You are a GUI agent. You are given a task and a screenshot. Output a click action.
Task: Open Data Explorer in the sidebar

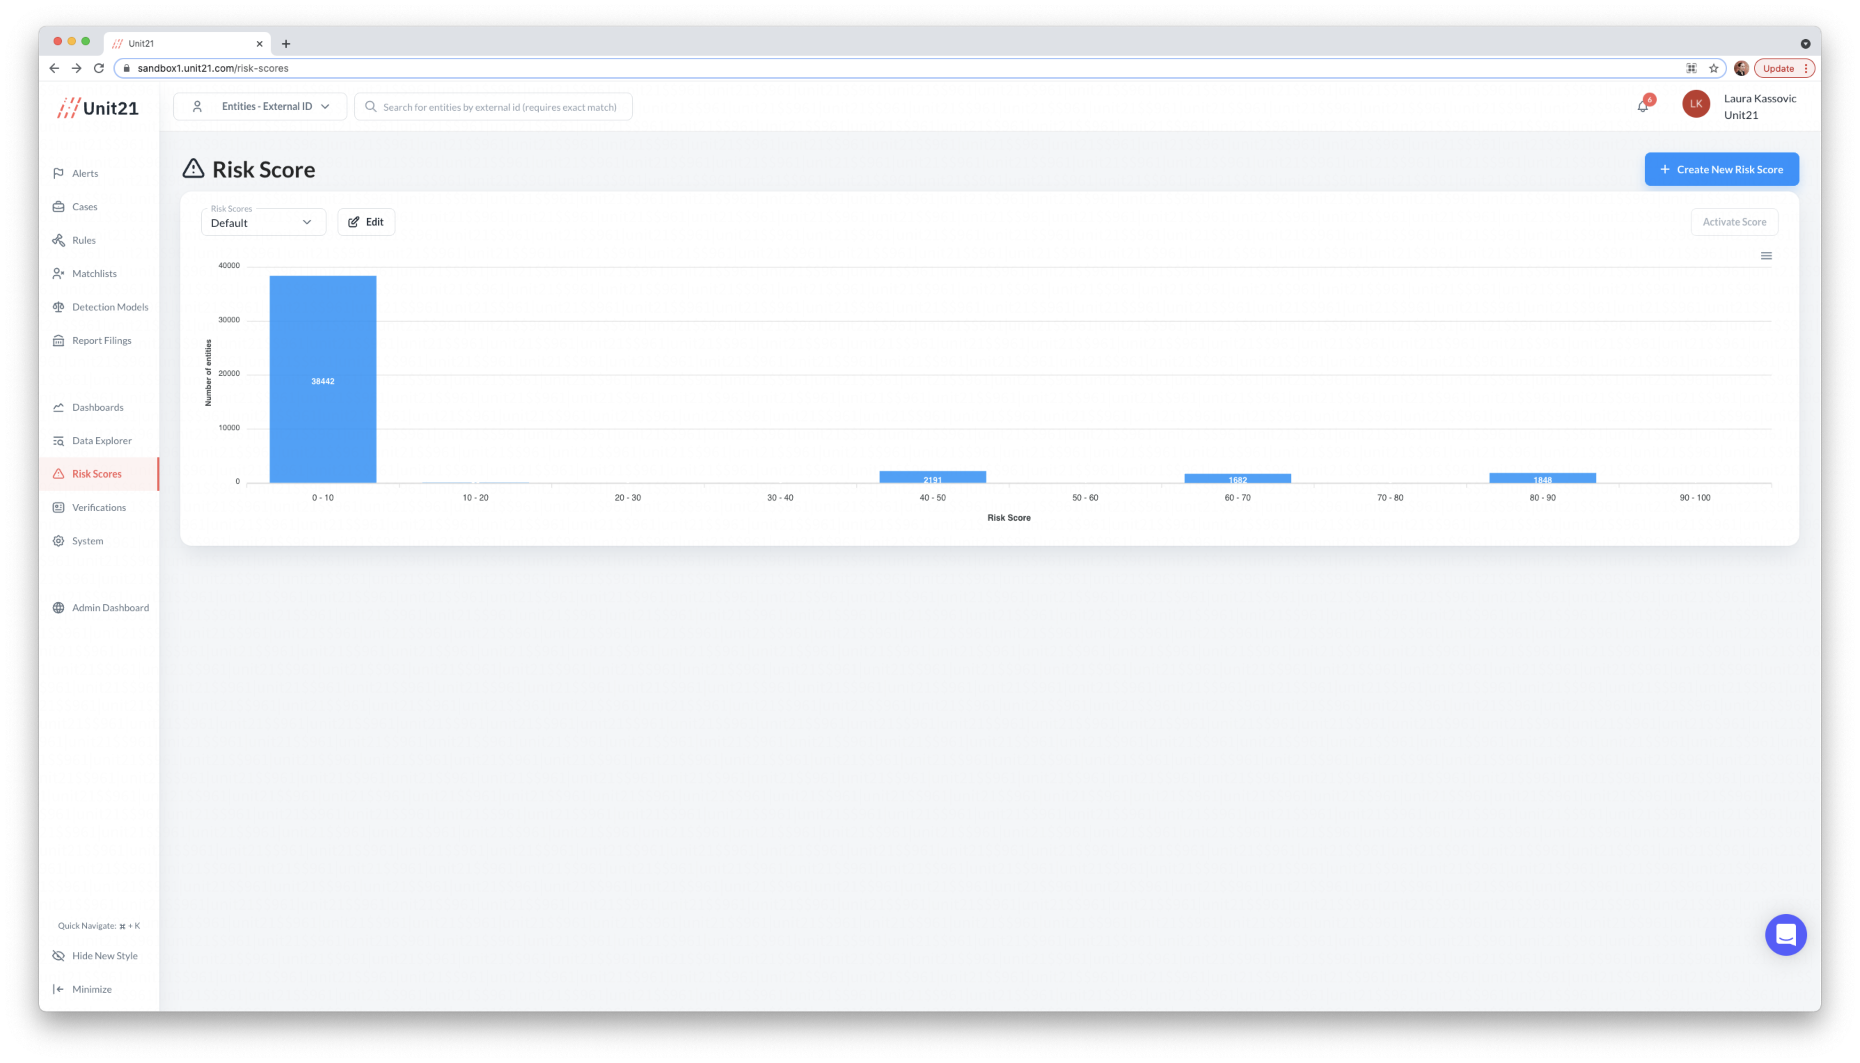click(102, 440)
